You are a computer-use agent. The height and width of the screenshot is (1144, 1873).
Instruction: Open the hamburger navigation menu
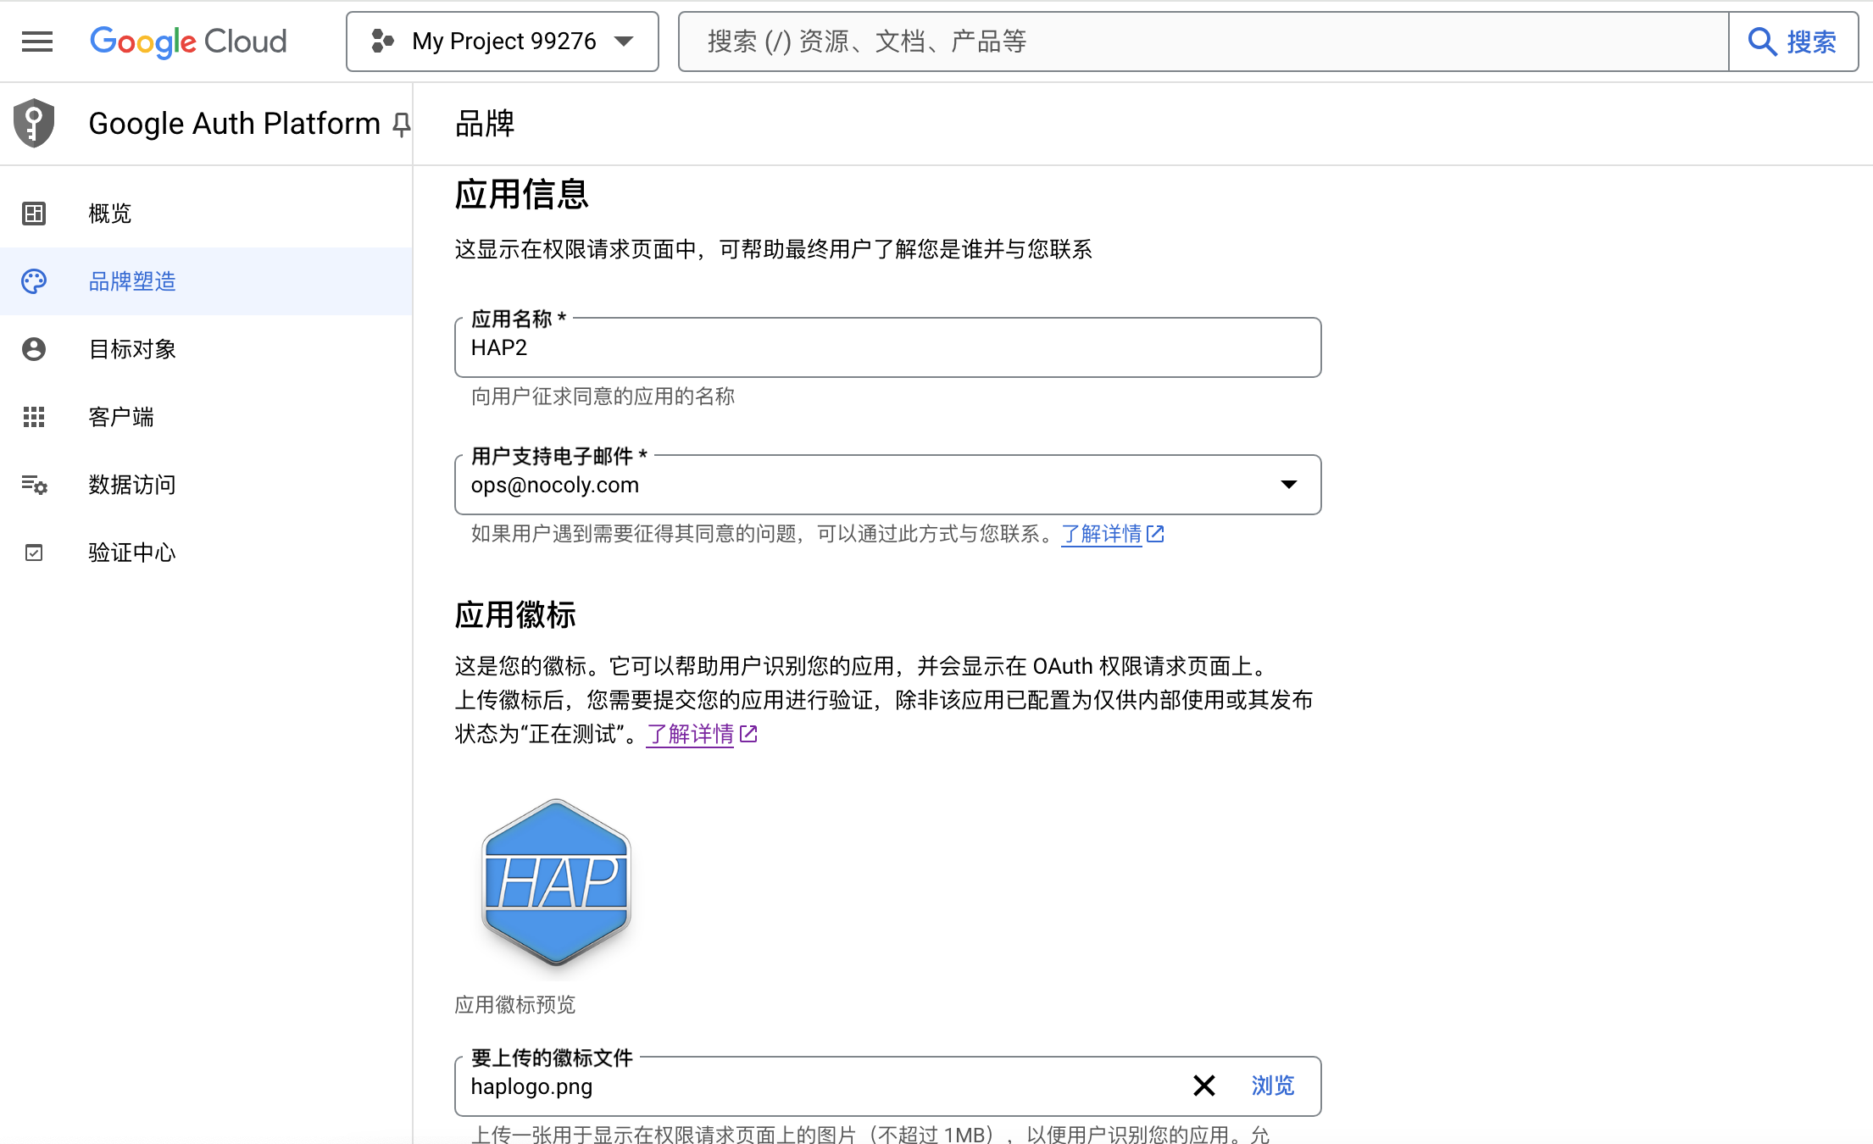[37, 42]
